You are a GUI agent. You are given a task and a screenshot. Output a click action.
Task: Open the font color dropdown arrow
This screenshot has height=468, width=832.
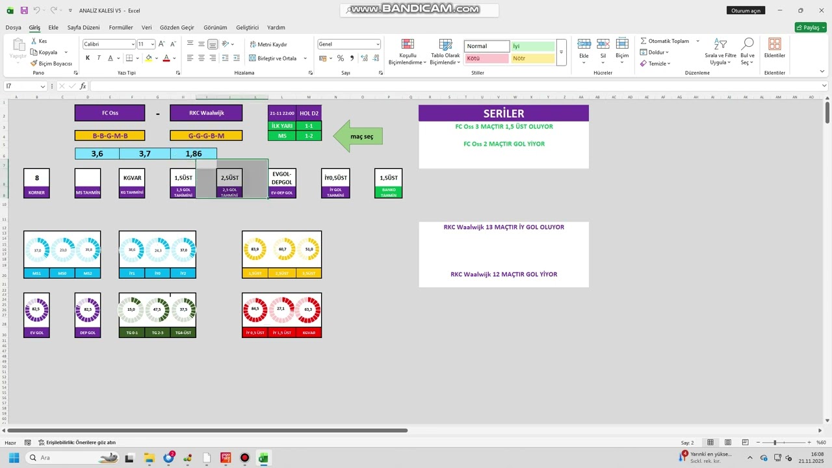[174, 58]
